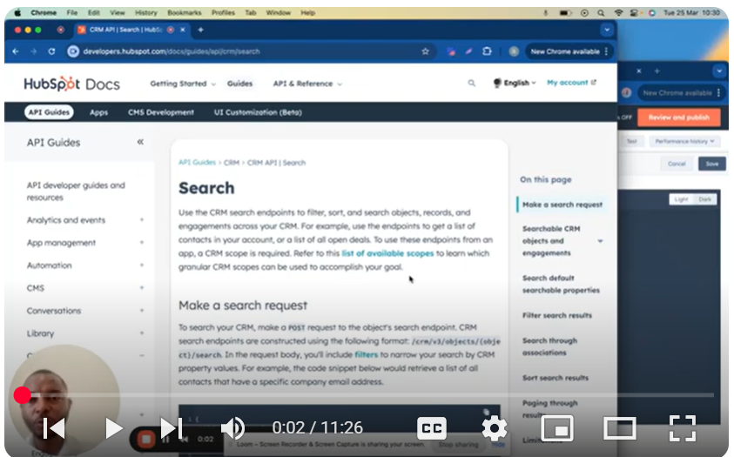734x457 pixels.
Task: Click Chrome back arrow
Action: 16,51
